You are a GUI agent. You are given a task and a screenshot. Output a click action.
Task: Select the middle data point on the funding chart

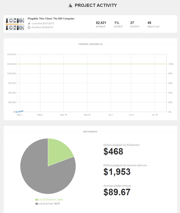(19, 112)
